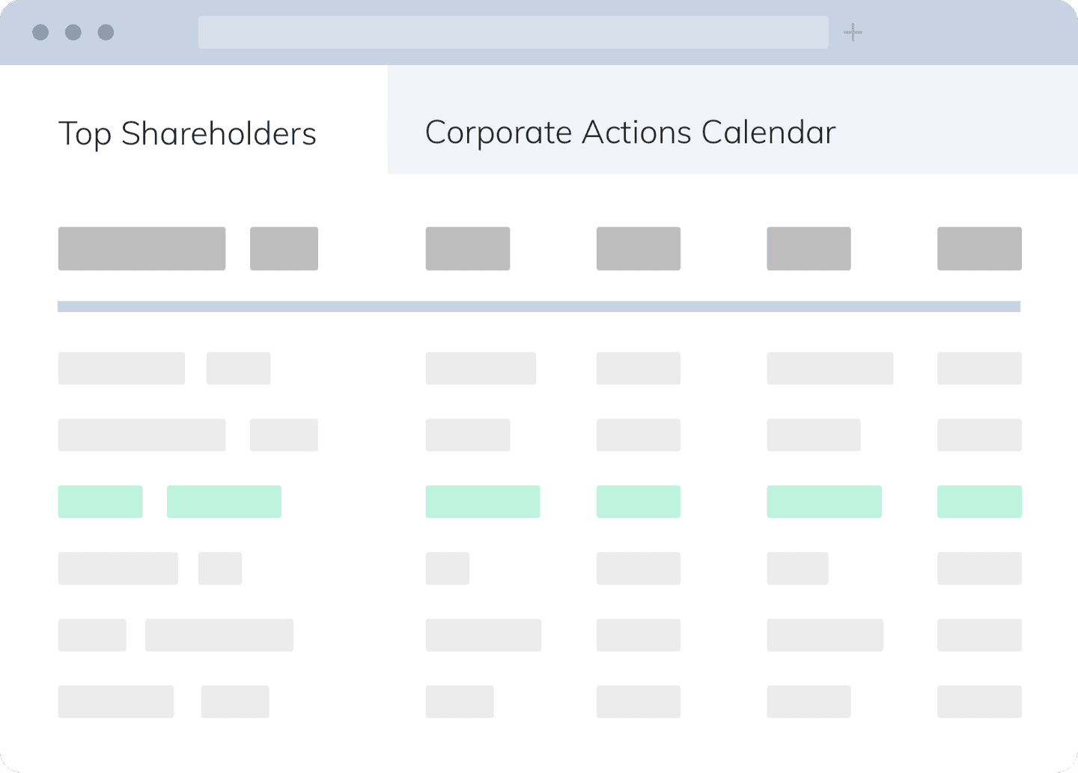Click the rightmost gray window dot
The image size is (1078, 773).
point(106,32)
